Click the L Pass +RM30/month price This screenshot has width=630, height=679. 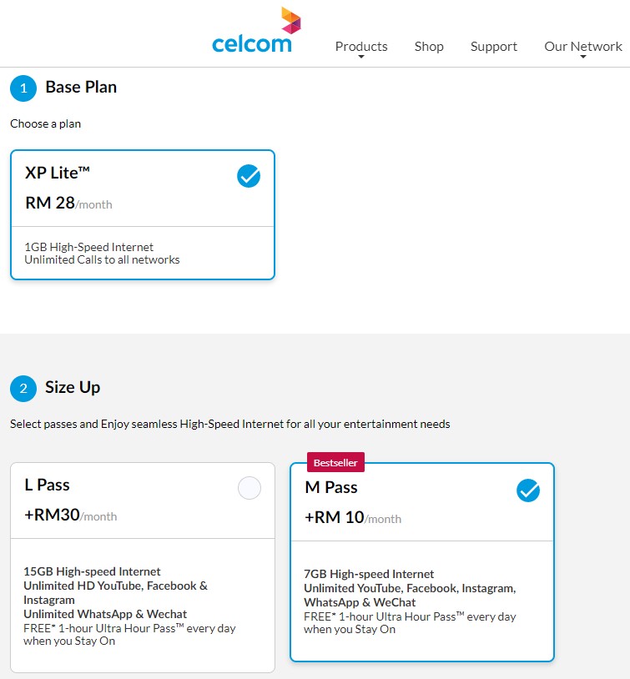(70, 515)
